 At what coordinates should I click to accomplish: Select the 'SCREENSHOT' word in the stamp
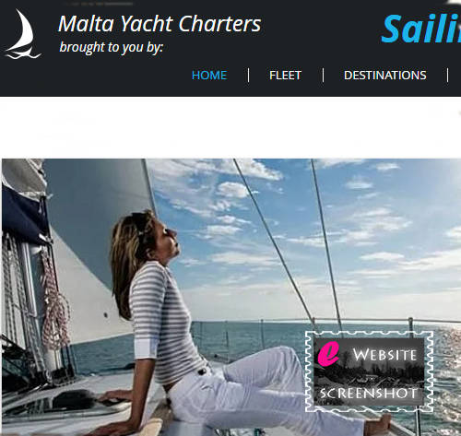click(x=368, y=394)
